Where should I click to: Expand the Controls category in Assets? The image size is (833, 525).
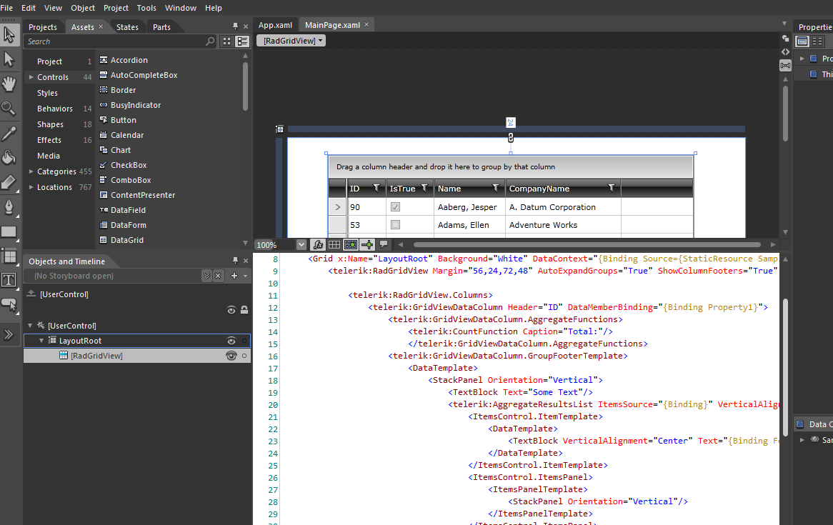31,77
